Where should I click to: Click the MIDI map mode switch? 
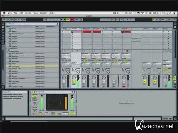[x=163, y=20]
